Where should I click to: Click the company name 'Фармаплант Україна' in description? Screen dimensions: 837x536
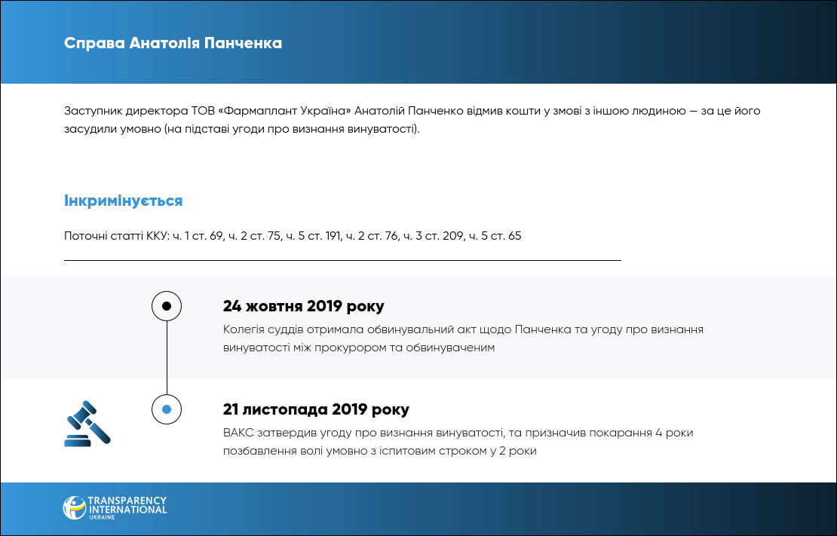[x=286, y=111]
